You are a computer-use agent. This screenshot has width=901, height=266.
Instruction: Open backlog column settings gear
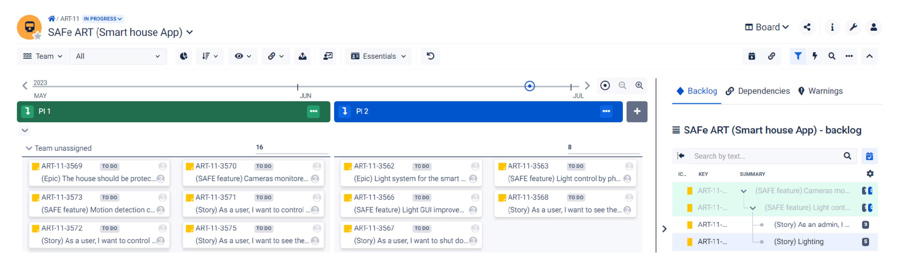870,174
